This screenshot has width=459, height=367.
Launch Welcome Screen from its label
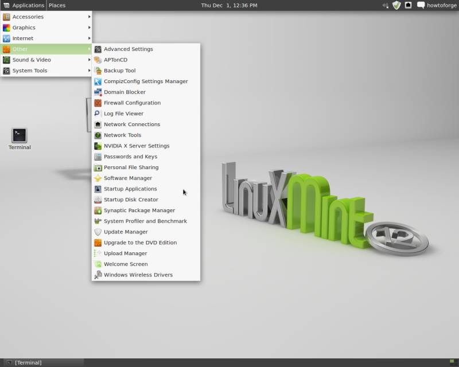tap(126, 264)
